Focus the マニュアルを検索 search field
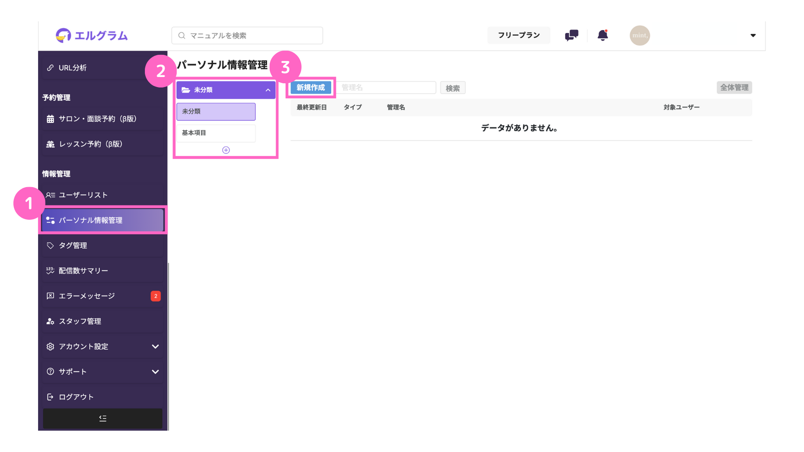Screen dimensions: 804x452 click(247, 36)
